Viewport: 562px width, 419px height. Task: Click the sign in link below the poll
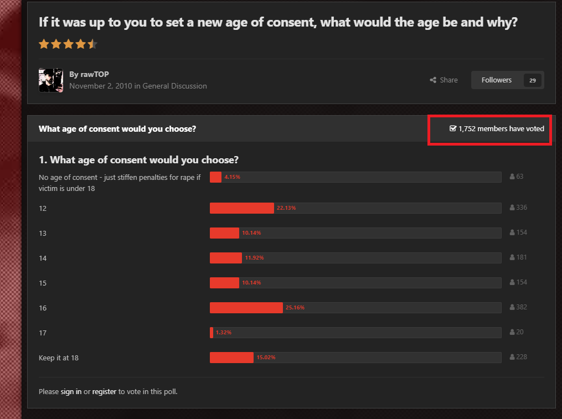tap(71, 391)
